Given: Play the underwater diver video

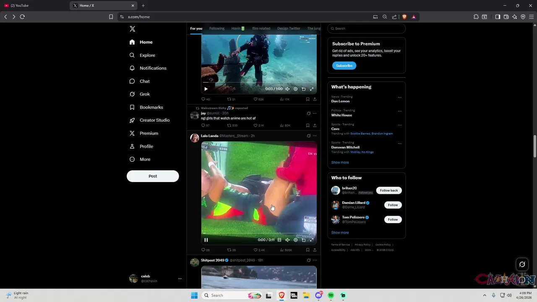Looking at the screenshot, I should click(206, 89).
